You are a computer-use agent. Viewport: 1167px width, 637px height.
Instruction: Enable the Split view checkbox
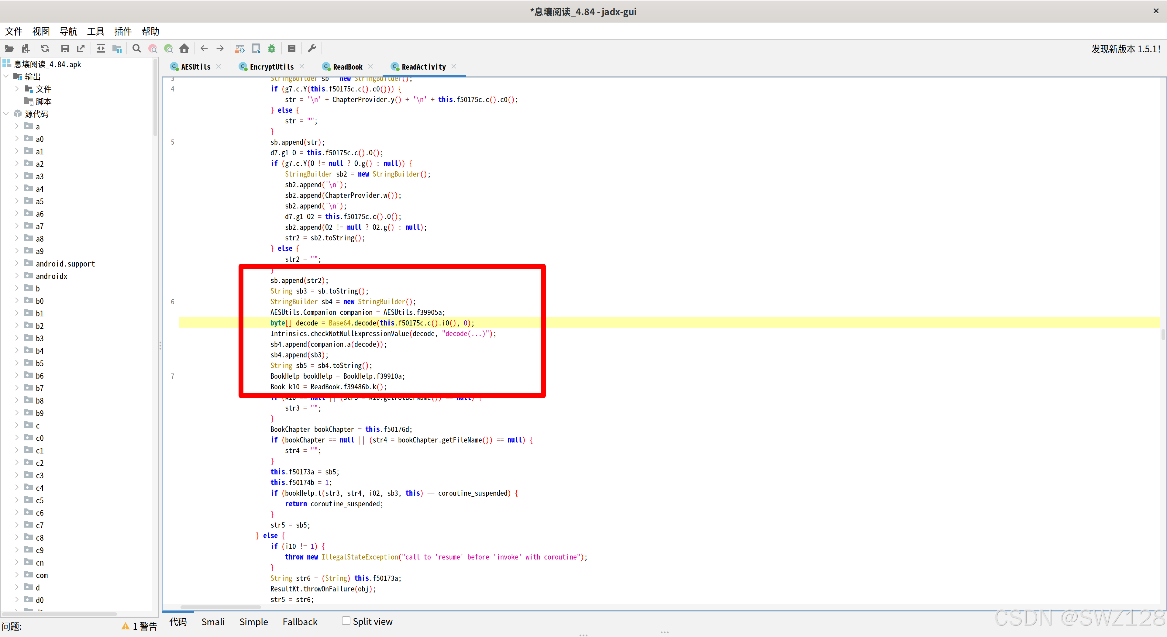click(346, 621)
